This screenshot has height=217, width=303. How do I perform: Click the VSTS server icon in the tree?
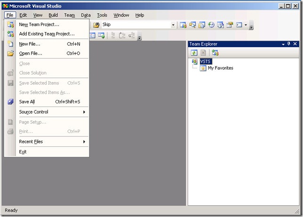point(195,62)
